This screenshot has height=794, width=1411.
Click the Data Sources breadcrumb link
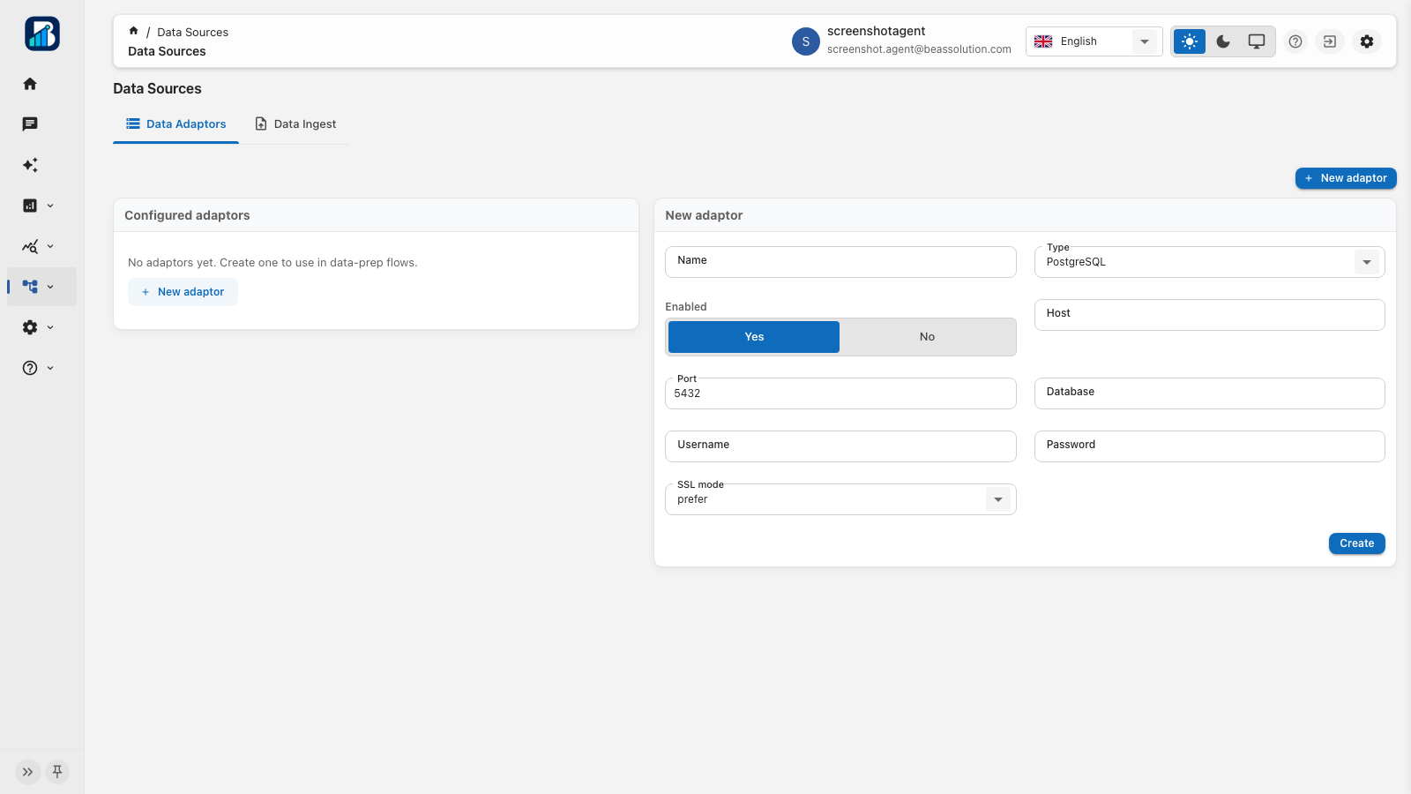pos(192,32)
